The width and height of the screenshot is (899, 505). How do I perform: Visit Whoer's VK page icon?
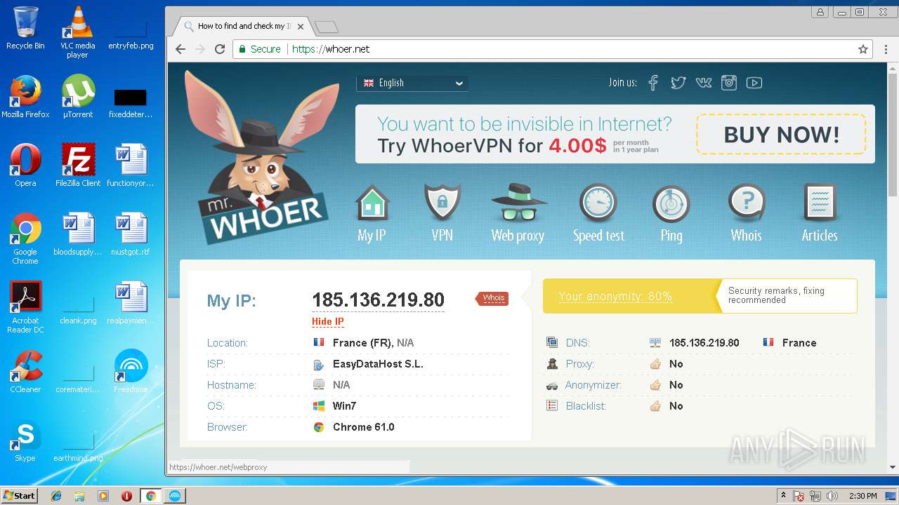point(704,83)
